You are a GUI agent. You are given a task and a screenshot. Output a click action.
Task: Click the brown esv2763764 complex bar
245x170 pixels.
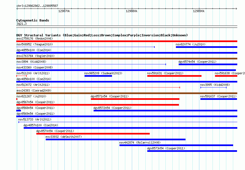(127, 59)
